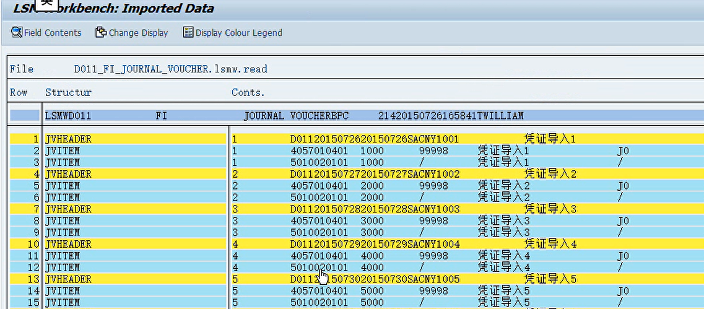Click account 4057010401 in row 5

[x=319, y=186]
